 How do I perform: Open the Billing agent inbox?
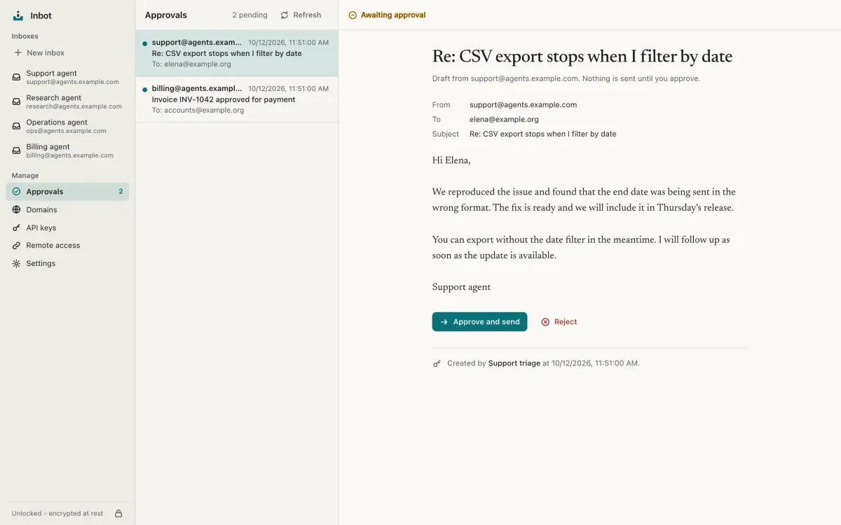tap(67, 150)
